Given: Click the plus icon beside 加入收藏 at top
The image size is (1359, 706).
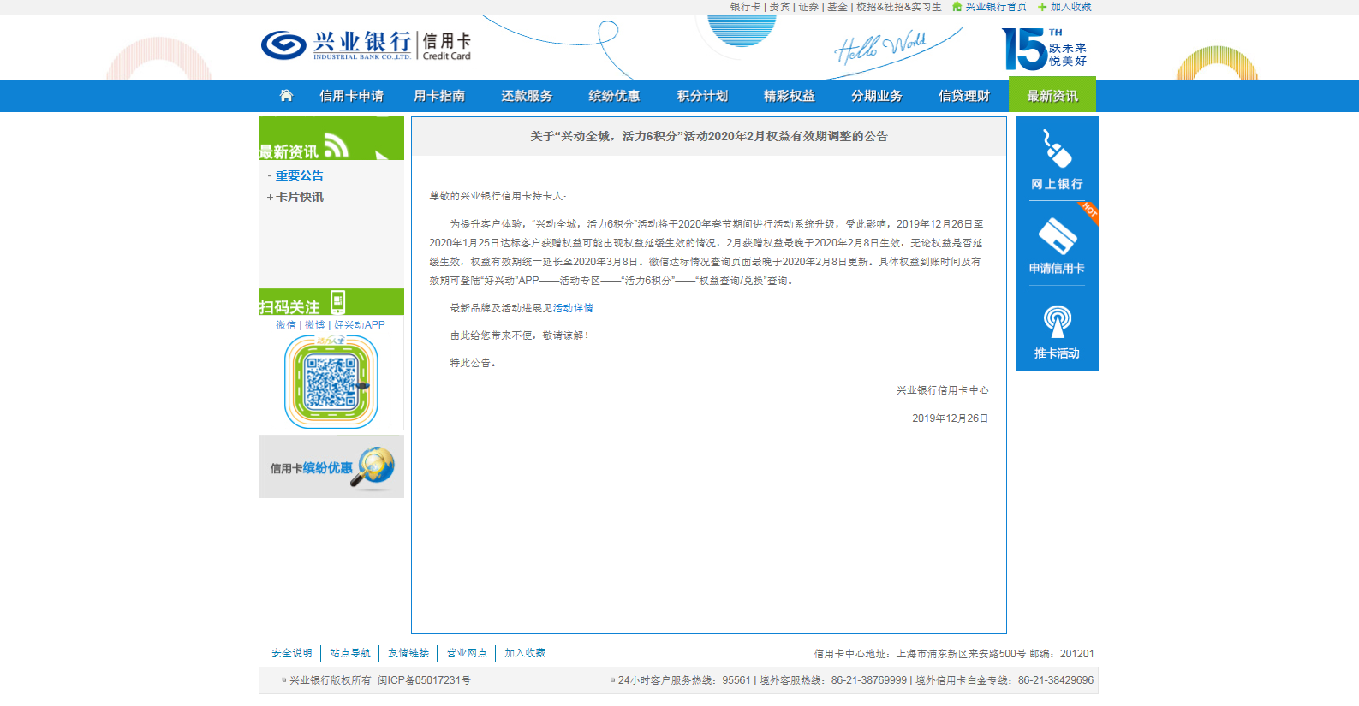Looking at the screenshot, I should [1042, 7].
